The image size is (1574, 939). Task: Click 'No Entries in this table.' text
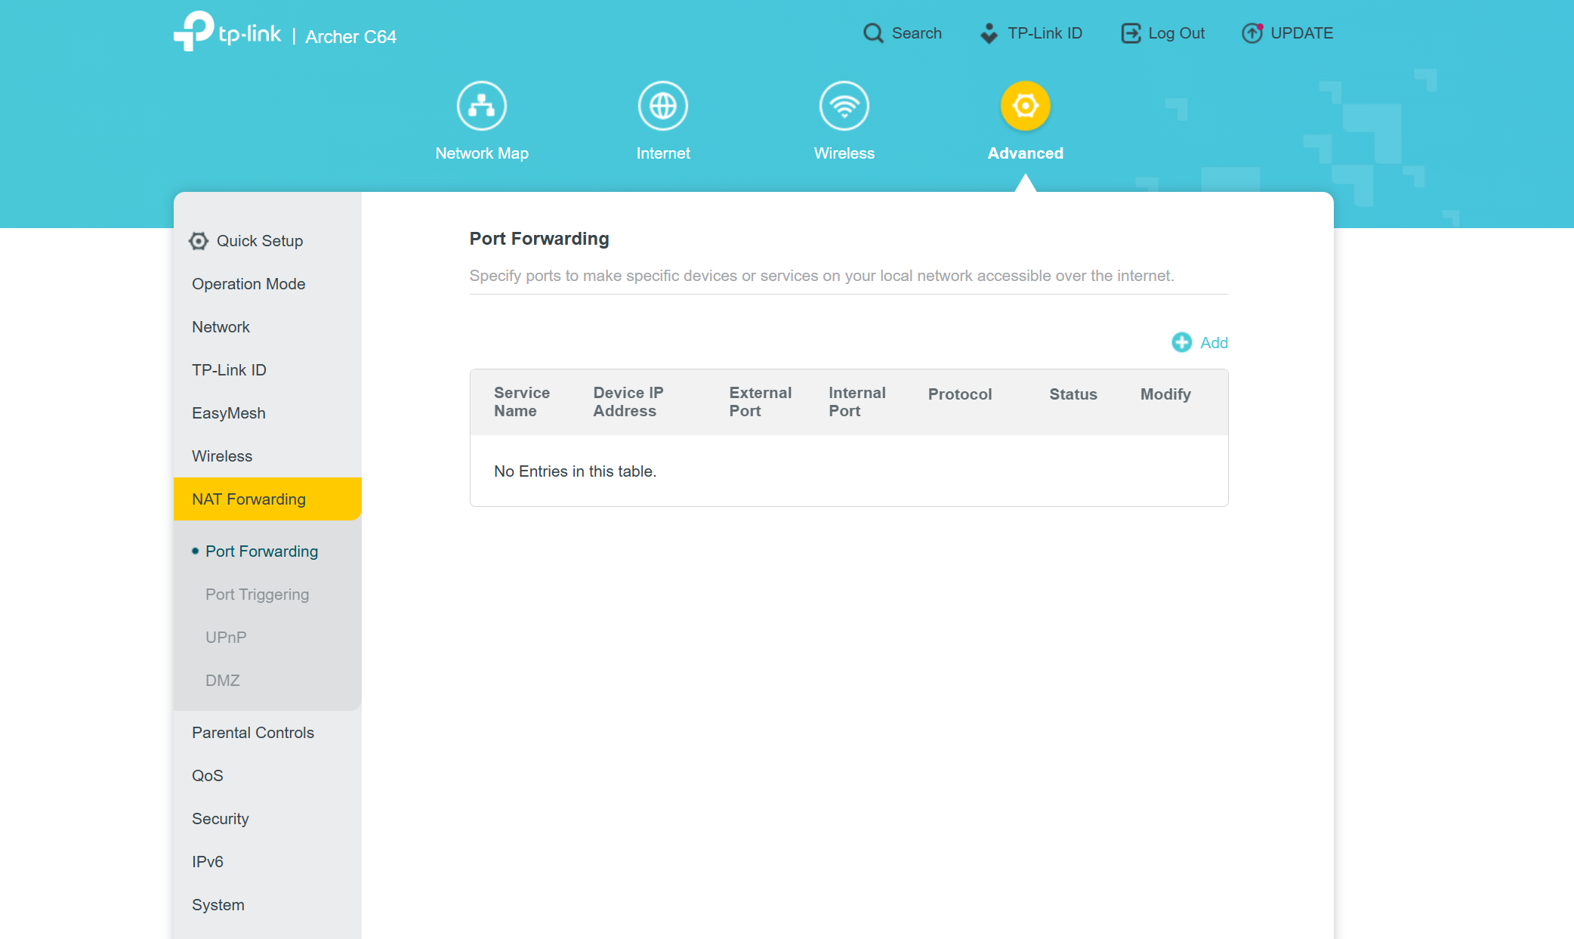575,471
